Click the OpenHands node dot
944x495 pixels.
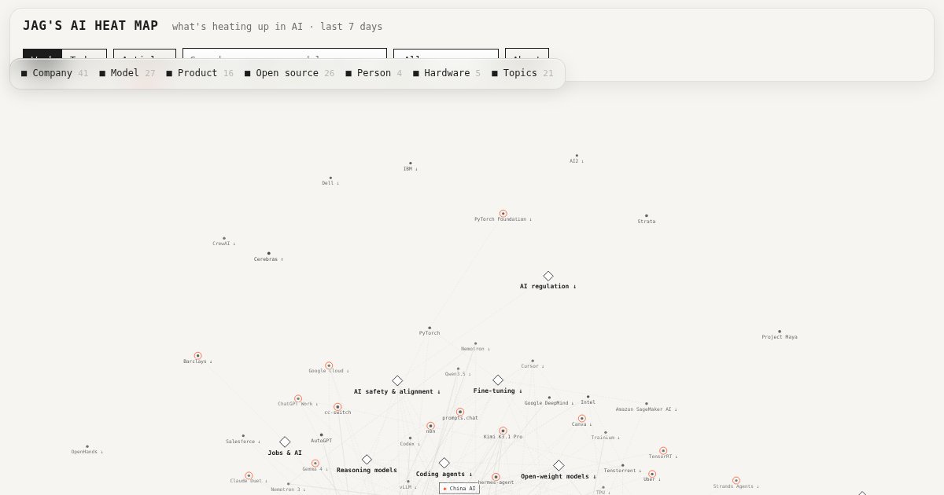pyautogui.click(x=87, y=446)
